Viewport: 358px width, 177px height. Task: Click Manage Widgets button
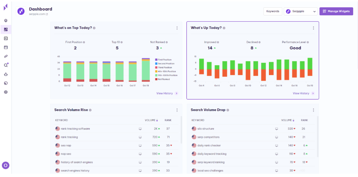coord(336,11)
